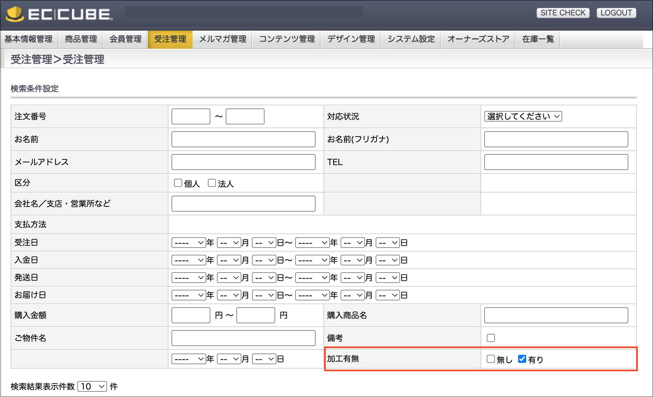Open the 商品管理 menu tab
Image resolution: width=653 pixels, height=397 pixels.
[x=81, y=39]
